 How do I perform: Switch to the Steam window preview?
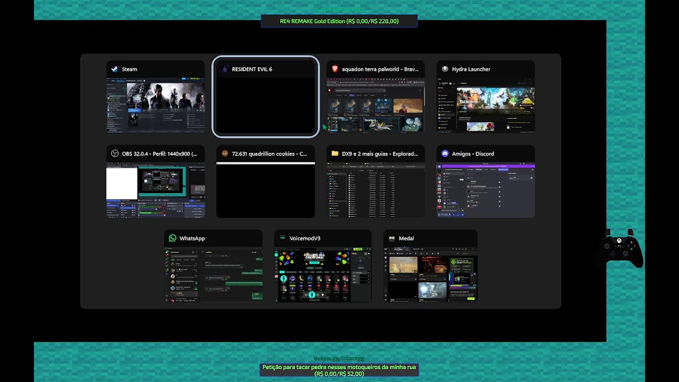[x=155, y=105]
